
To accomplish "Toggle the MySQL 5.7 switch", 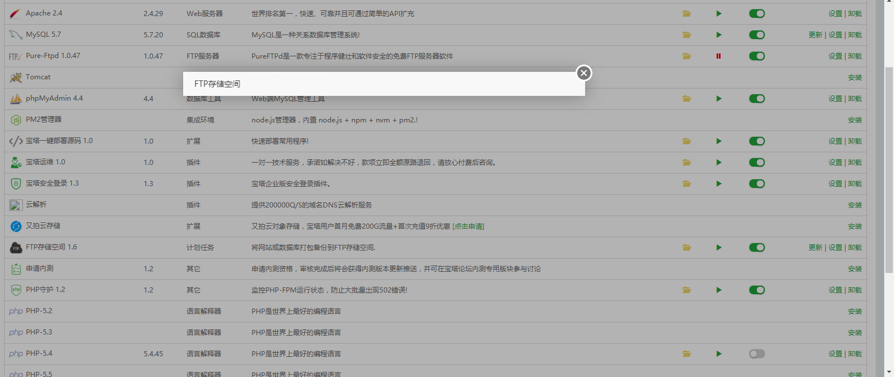I will pos(757,35).
